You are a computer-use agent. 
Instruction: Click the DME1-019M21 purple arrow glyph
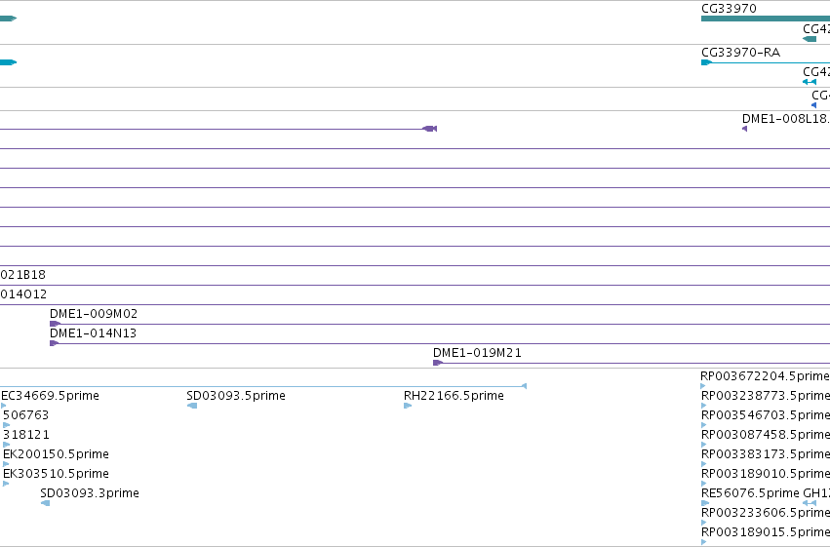pos(438,363)
